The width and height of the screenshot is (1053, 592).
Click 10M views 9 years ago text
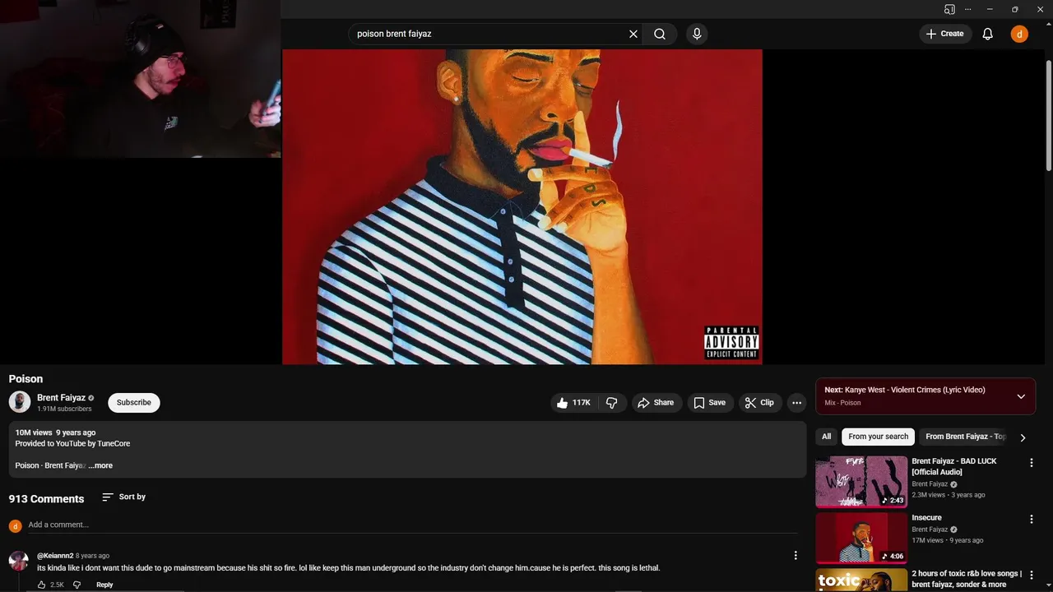click(55, 432)
